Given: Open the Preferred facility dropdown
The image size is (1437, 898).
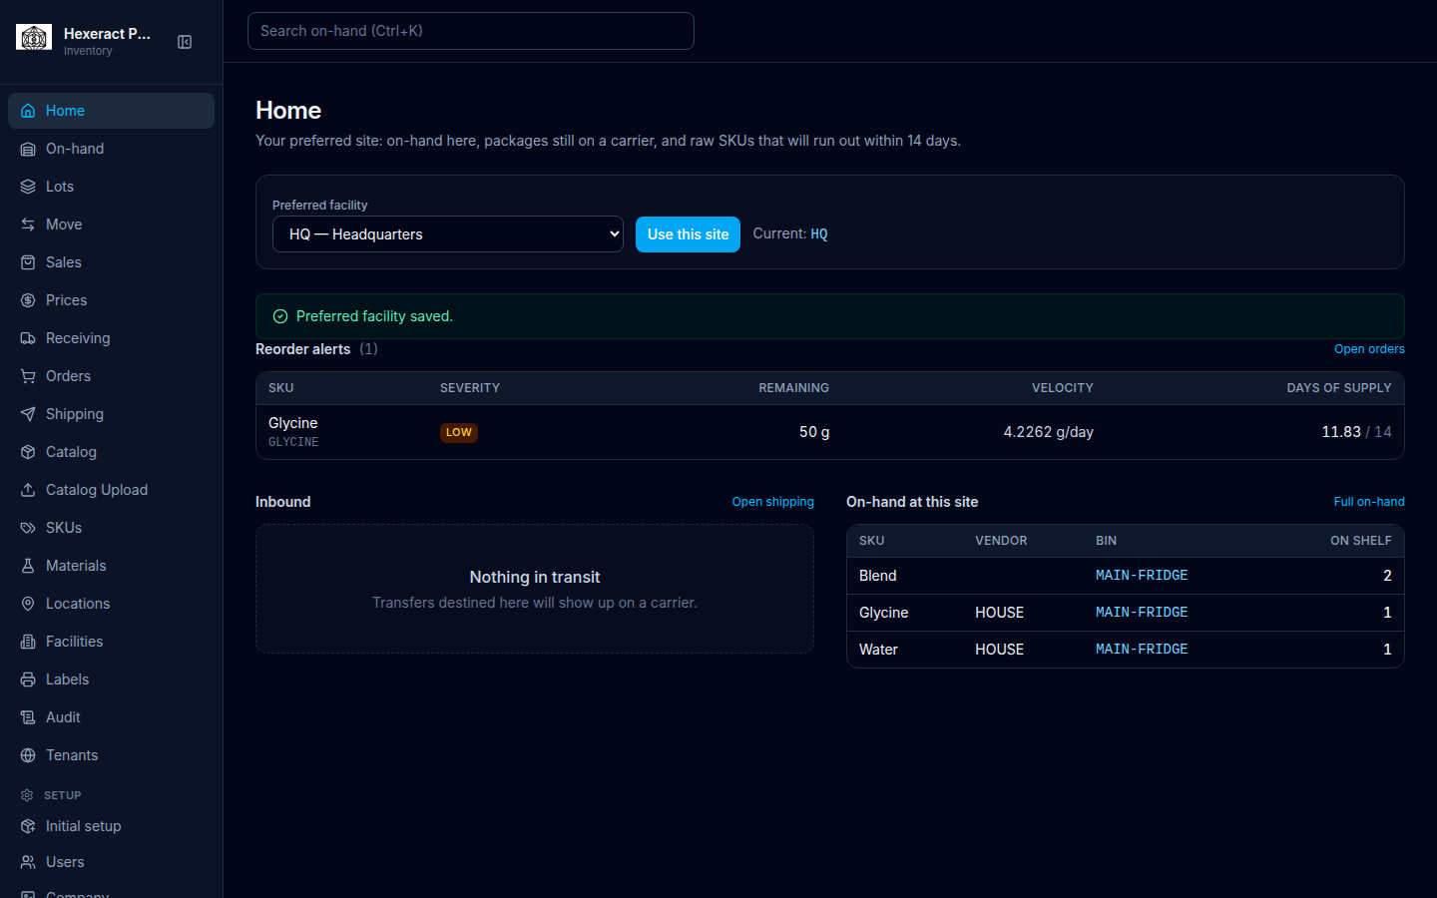Looking at the screenshot, I should pos(448,234).
